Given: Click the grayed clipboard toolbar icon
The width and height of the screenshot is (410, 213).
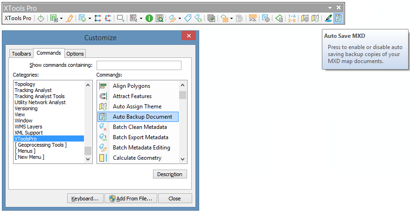Looking at the screenshot, I should point(239,18).
